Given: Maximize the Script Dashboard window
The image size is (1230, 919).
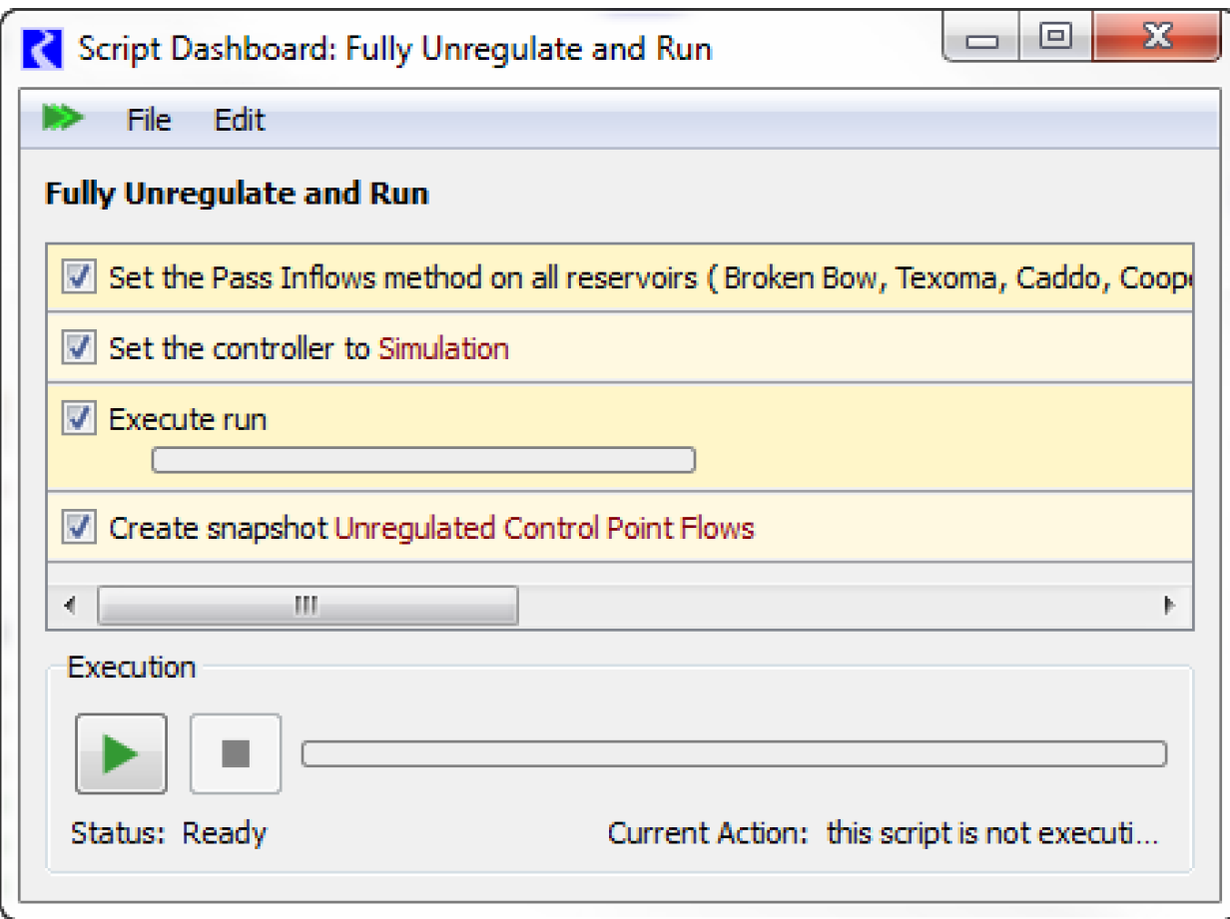Looking at the screenshot, I should (x=1054, y=40).
